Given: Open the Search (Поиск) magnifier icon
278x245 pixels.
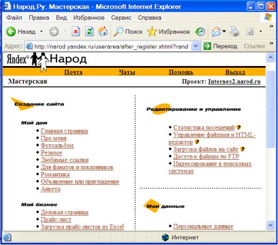Looking at the screenshot, I should [x=118, y=31].
